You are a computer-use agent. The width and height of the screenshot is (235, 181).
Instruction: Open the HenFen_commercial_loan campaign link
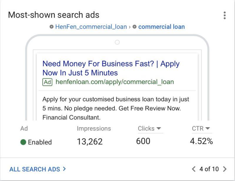pos(91,27)
